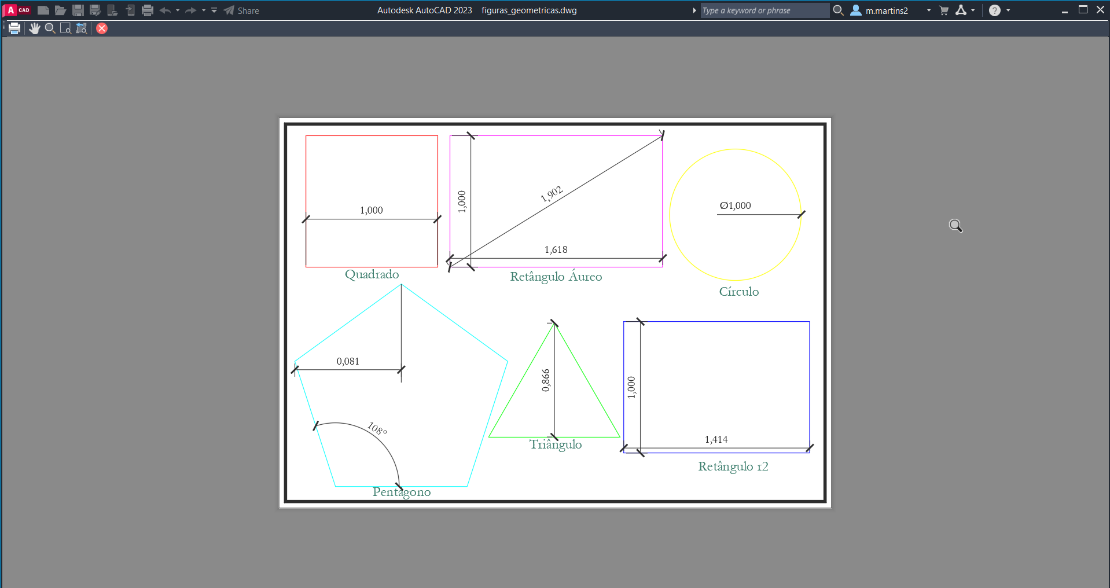Image resolution: width=1110 pixels, height=588 pixels.
Task: Click the 0,866 triangle height value
Action: click(546, 380)
